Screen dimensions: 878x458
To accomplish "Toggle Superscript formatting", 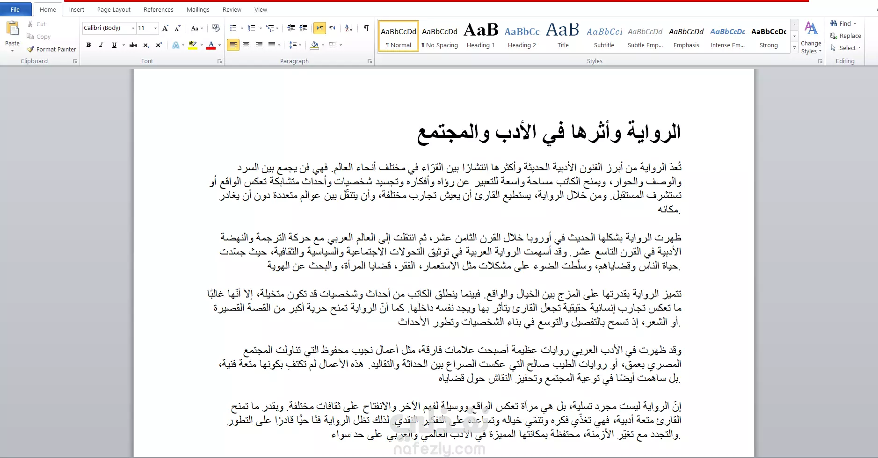I will 159,45.
